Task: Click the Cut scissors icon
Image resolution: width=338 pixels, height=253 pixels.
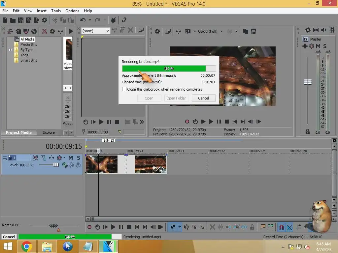Action: coord(55,20)
